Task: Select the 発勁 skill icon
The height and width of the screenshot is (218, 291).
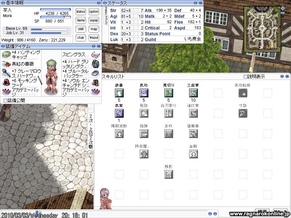Action: coord(144,113)
